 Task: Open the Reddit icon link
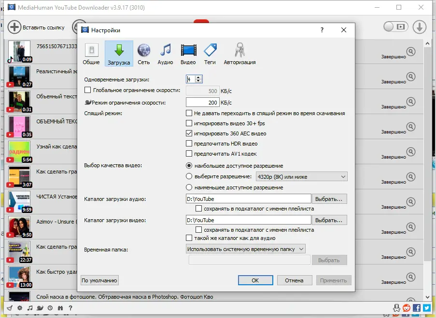[407, 308]
